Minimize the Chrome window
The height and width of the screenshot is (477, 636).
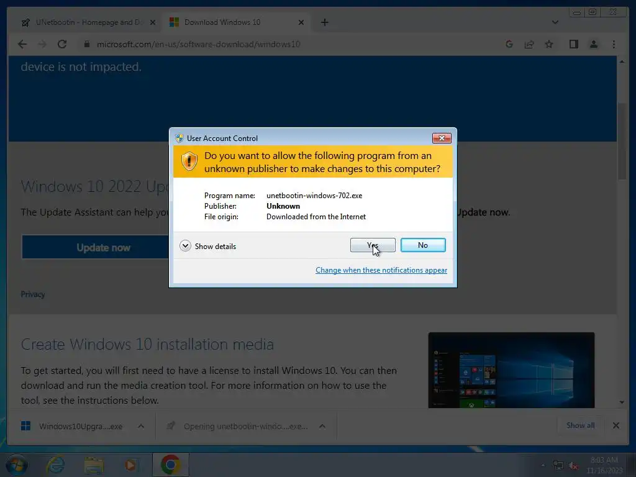[x=576, y=12]
